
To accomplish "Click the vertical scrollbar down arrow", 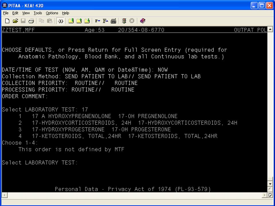I will 270,184.
